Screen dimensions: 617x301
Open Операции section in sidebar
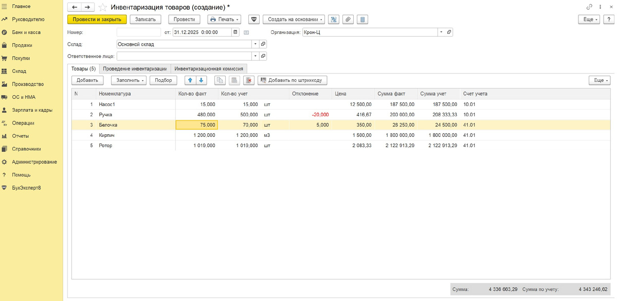point(23,123)
